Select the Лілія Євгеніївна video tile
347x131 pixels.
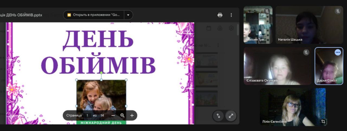point(293,107)
